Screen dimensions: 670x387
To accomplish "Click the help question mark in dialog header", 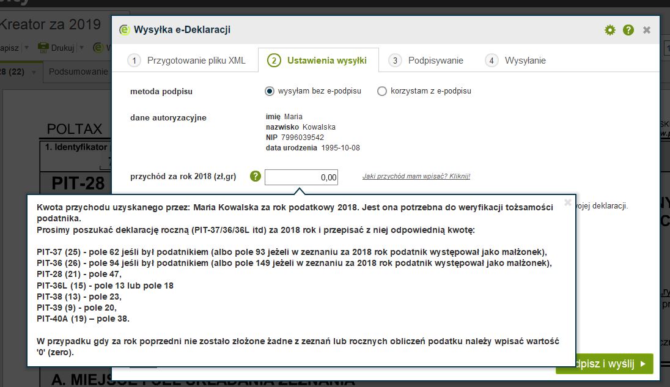I will coord(628,30).
